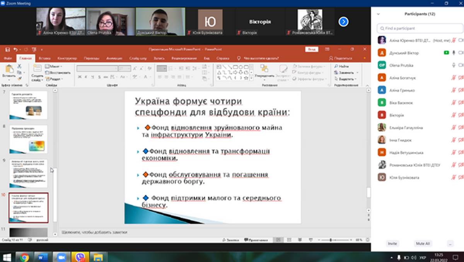
Task: Collapse the Participants panel chevron
Action: pos(378,14)
